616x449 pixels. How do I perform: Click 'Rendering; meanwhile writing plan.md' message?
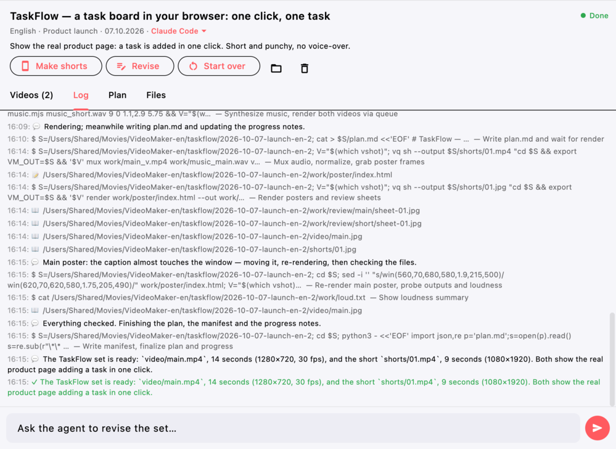coord(175,126)
